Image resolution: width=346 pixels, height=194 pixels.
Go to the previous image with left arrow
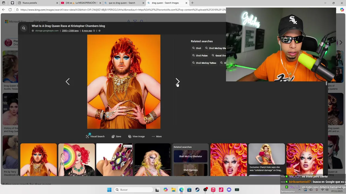[x=68, y=82]
